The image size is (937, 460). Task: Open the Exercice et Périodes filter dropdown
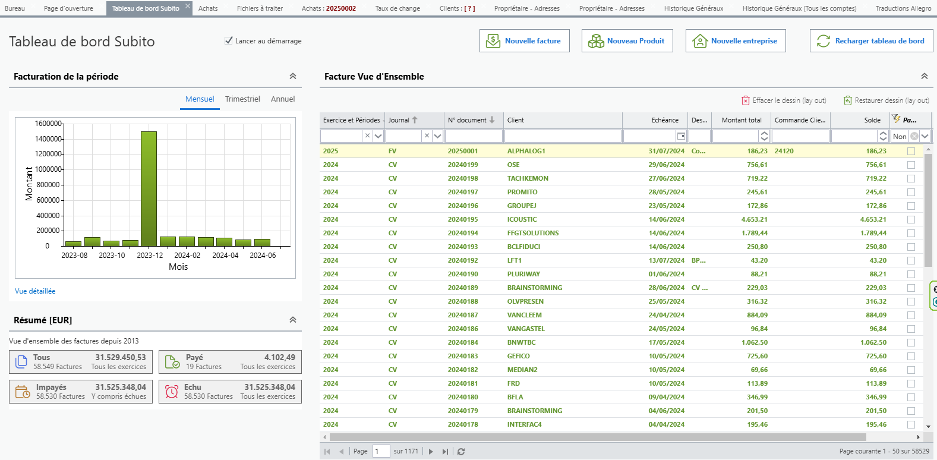click(x=378, y=136)
